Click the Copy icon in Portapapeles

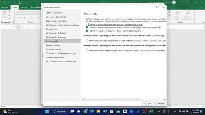click(9, 15)
